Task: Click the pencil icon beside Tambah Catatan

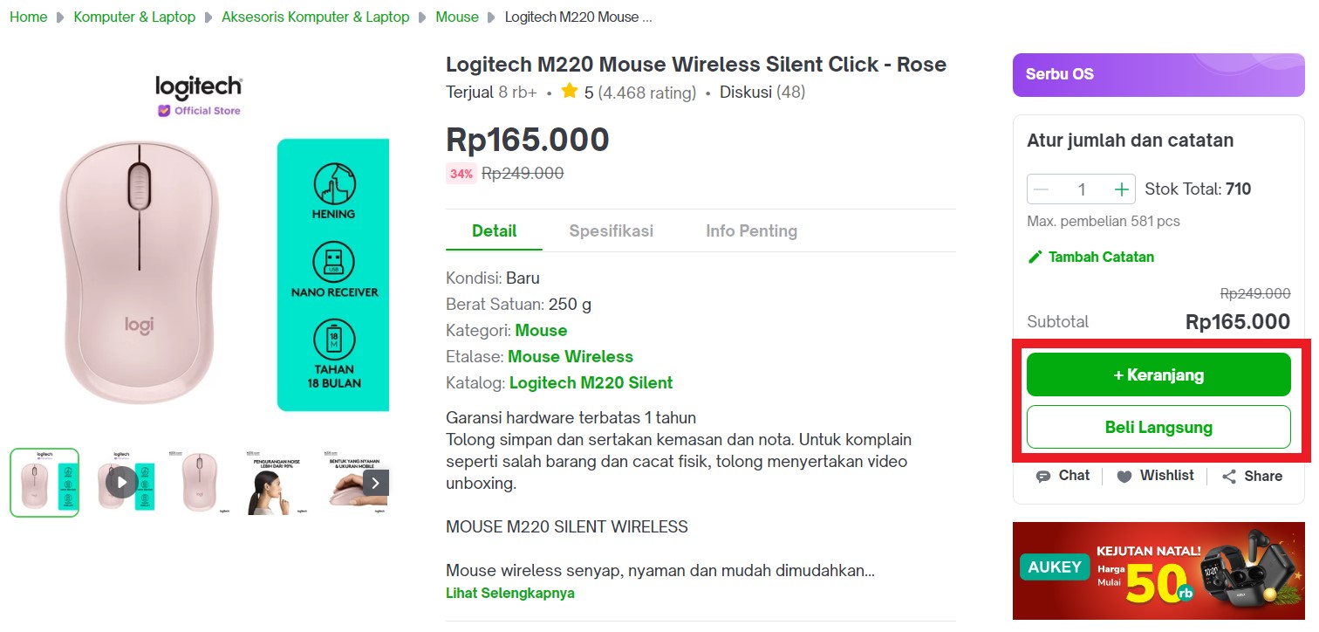Action: [x=1035, y=257]
